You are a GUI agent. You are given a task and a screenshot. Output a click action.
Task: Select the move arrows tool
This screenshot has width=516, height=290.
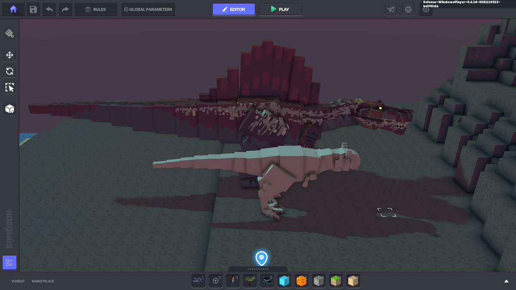9,55
